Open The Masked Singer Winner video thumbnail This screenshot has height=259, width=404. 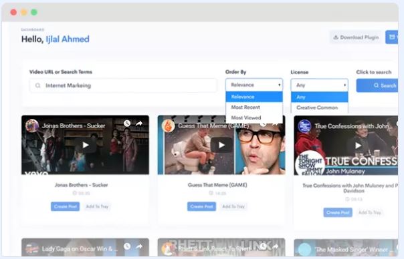(x=346, y=248)
